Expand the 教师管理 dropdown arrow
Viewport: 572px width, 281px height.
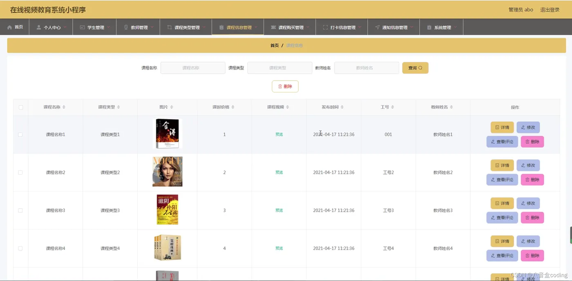click(152, 27)
